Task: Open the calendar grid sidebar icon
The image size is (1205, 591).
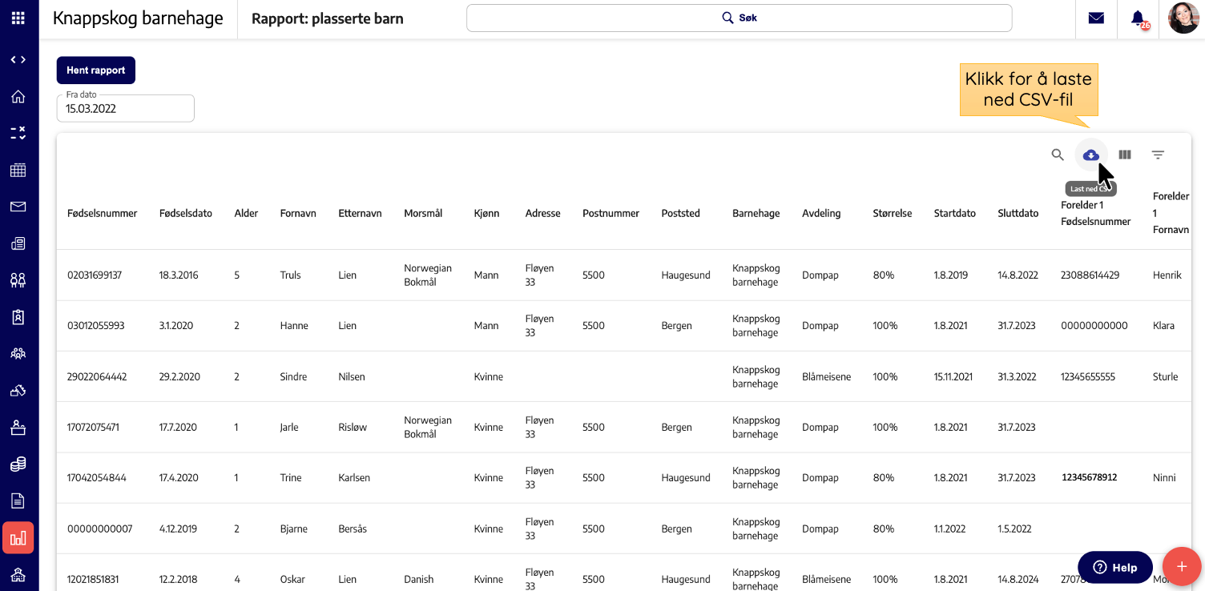Action: pos(18,170)
